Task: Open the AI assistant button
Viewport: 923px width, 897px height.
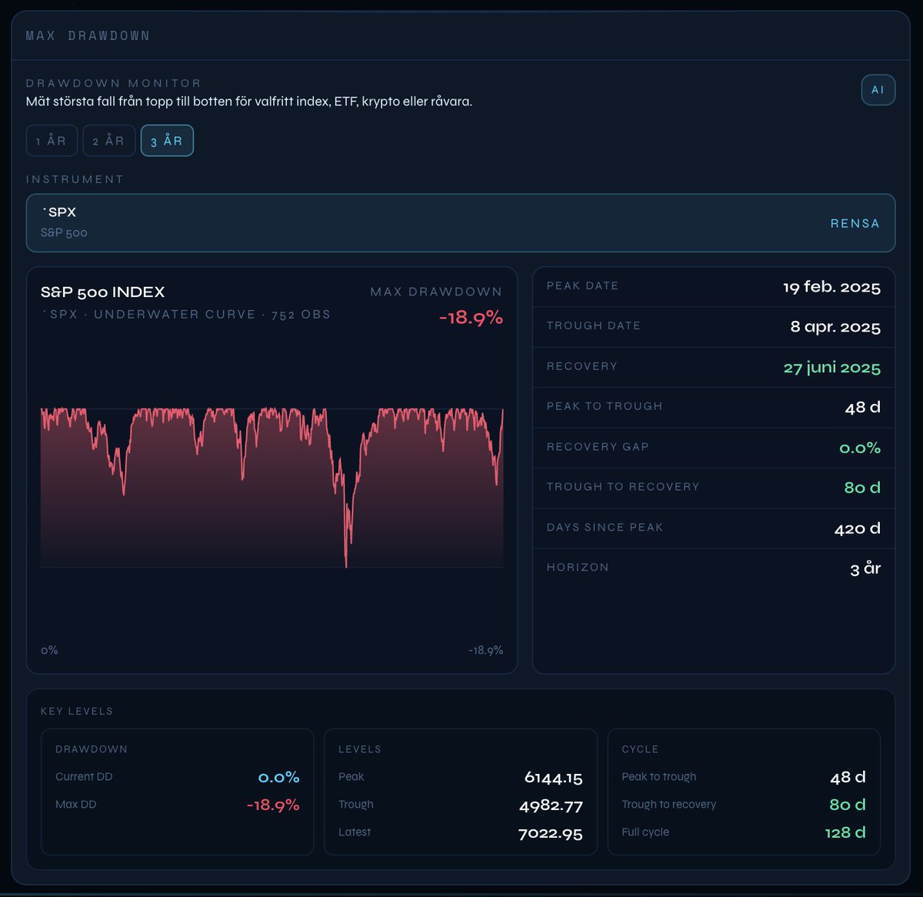Action: pos(878,90)
